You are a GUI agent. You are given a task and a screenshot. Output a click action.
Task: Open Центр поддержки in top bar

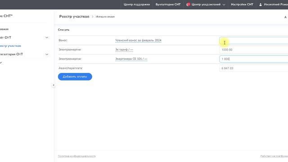coord(137,4)
